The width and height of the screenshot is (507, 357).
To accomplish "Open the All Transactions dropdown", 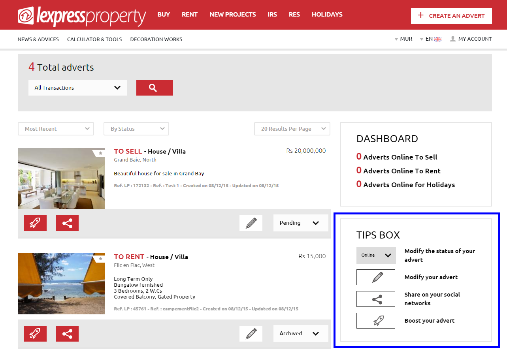I will (77, 88).
